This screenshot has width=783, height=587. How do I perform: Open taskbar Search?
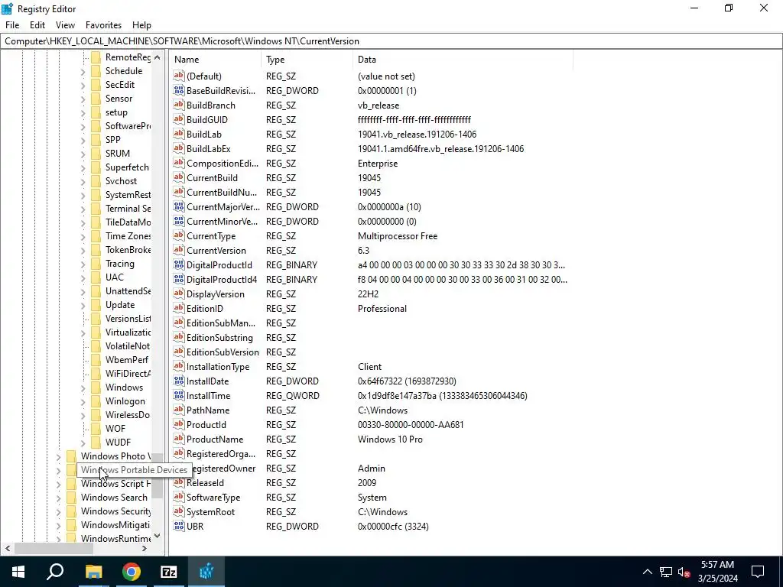(55, 572)
